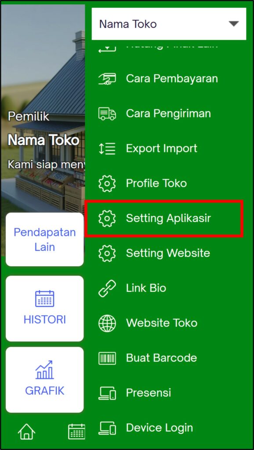Image resolution: width=254 pixels, height=450 pixels.
Task: Click the Buat Barcode barcode icon
Action: tap(107, 358)
